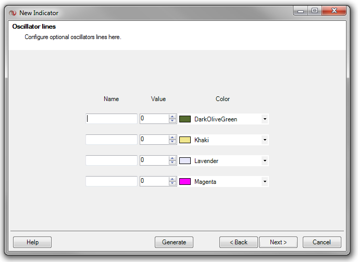The width and height of the screenshot is (358, 262).
Task: Click the Color column label
Action: click(x=223, y=99)
